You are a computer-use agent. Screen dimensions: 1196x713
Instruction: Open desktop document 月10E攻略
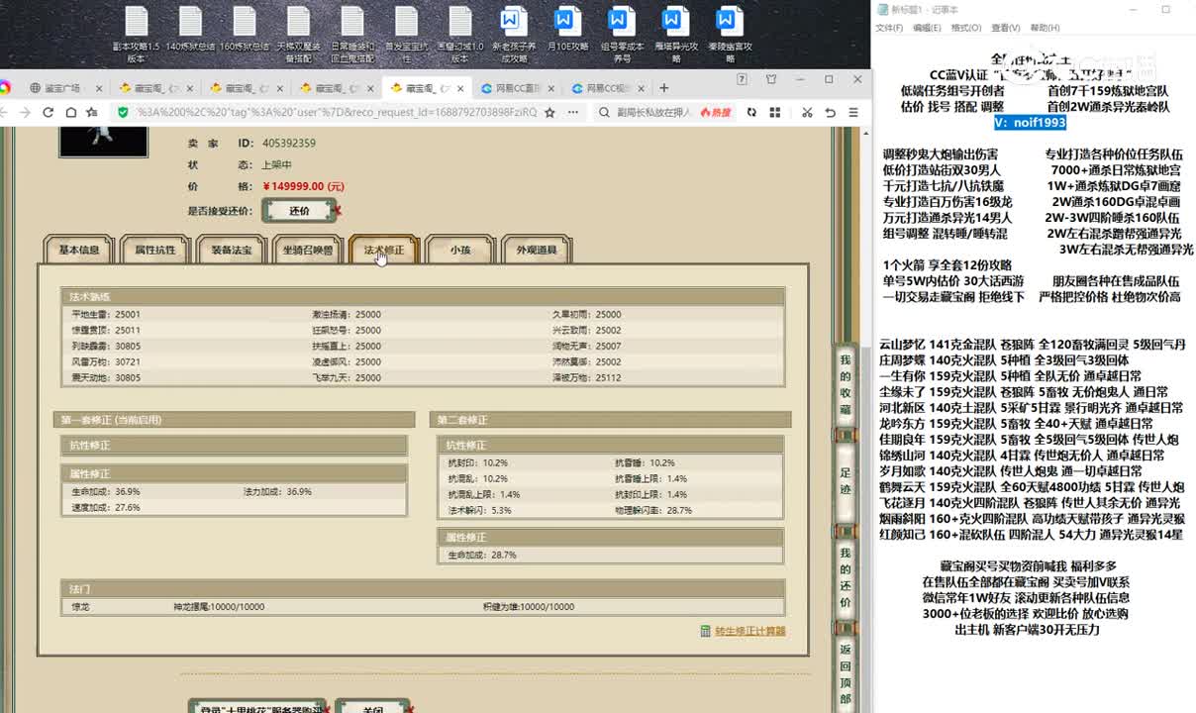click(x=567, y=29)
